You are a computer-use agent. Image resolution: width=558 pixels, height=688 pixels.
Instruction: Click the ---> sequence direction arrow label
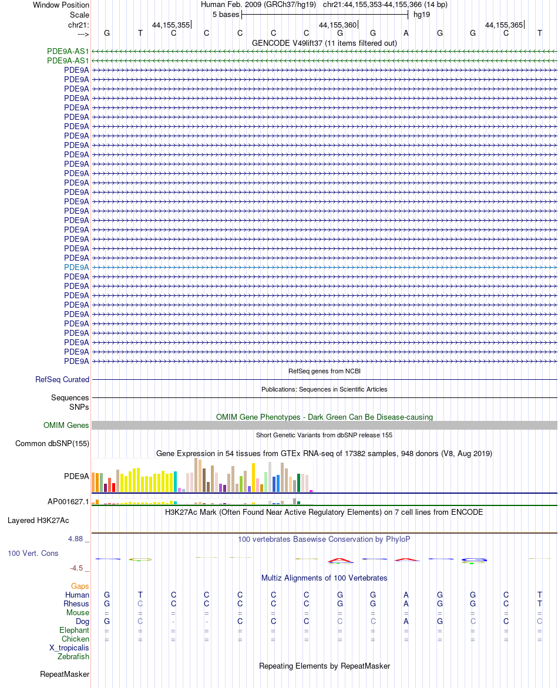[x=83, y=34]
